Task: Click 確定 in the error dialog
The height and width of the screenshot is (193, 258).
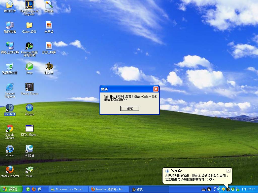Action: tap(130, 108)
